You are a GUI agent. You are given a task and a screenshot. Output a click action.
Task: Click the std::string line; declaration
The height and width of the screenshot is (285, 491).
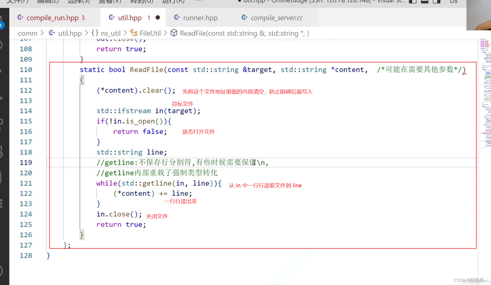tap(132, 152)
